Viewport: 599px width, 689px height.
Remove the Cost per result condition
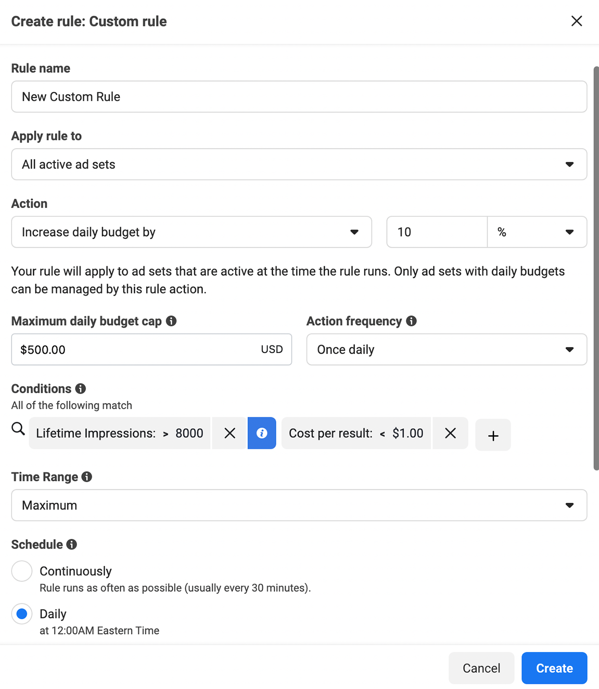point(450,433)
